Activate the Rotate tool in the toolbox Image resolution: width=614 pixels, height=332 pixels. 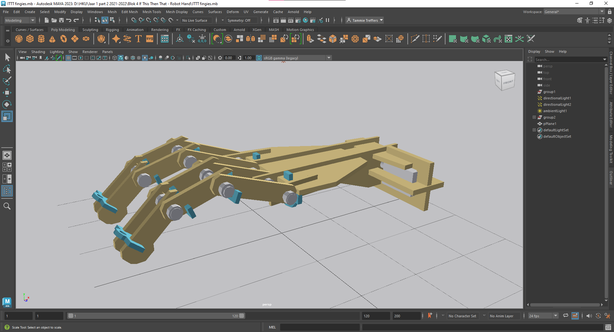(7, 104)
